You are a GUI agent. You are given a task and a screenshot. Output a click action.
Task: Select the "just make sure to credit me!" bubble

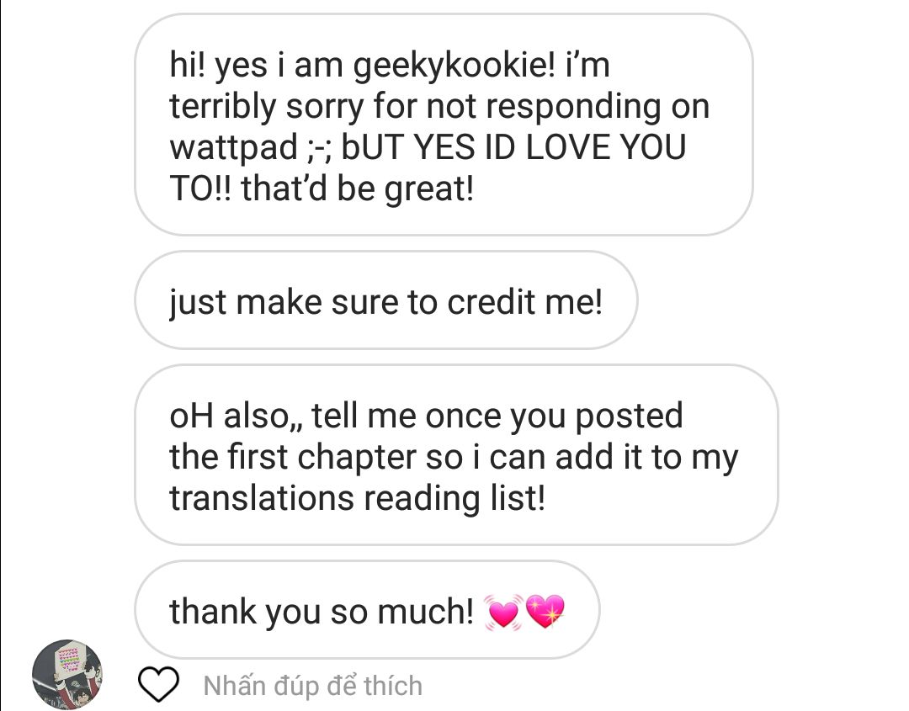(386, 300)
